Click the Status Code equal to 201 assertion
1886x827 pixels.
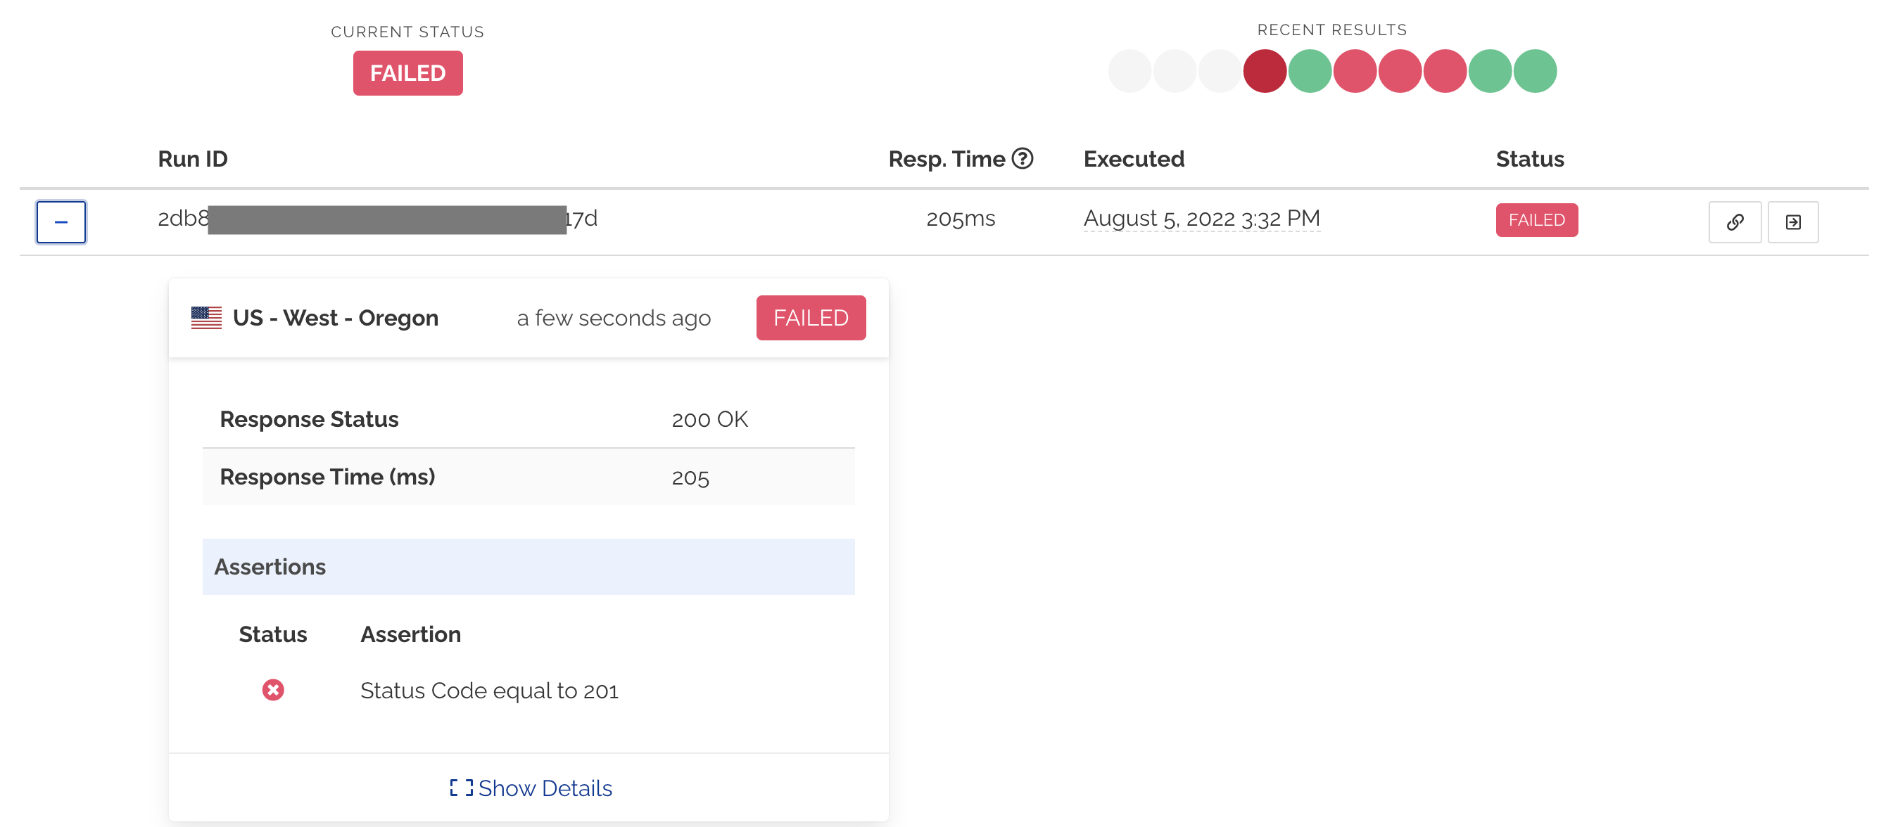[489, 690]
